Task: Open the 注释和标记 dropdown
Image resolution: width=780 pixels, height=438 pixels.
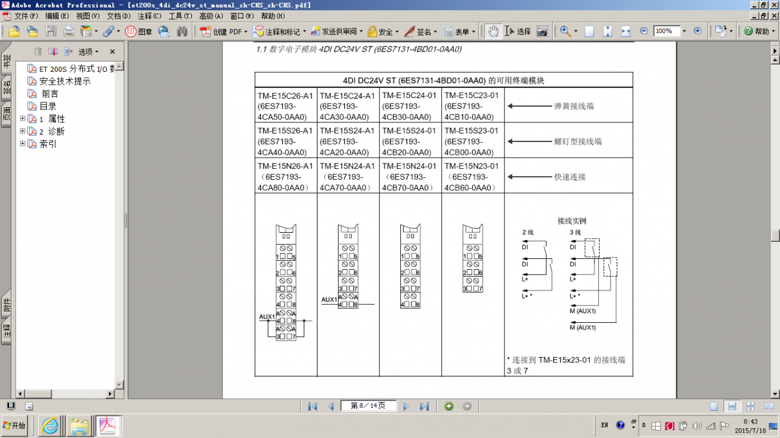Action: pos(280,32)
